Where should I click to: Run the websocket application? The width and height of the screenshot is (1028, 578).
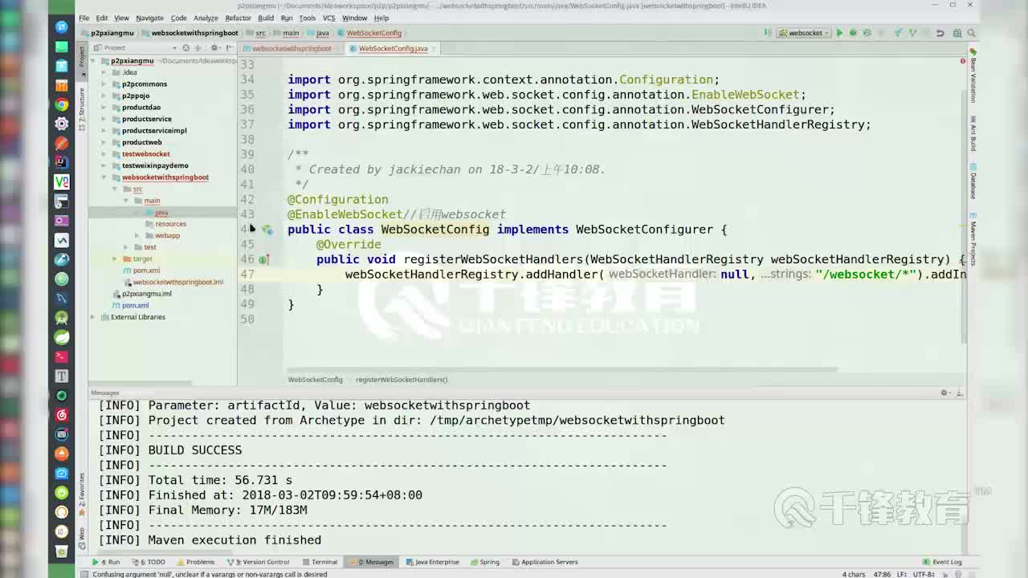tap(838, 32)
